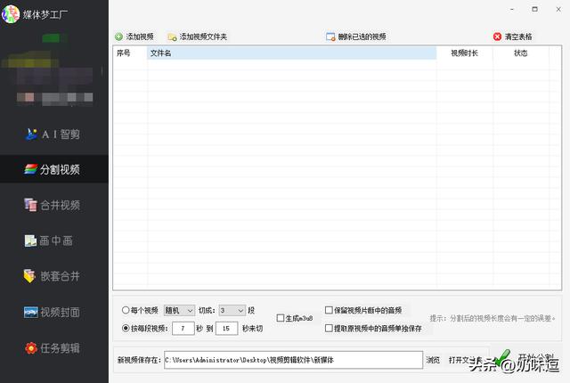
Task: Click the 嵌套合并 yellow tag icon
Action: coord(29,276)
